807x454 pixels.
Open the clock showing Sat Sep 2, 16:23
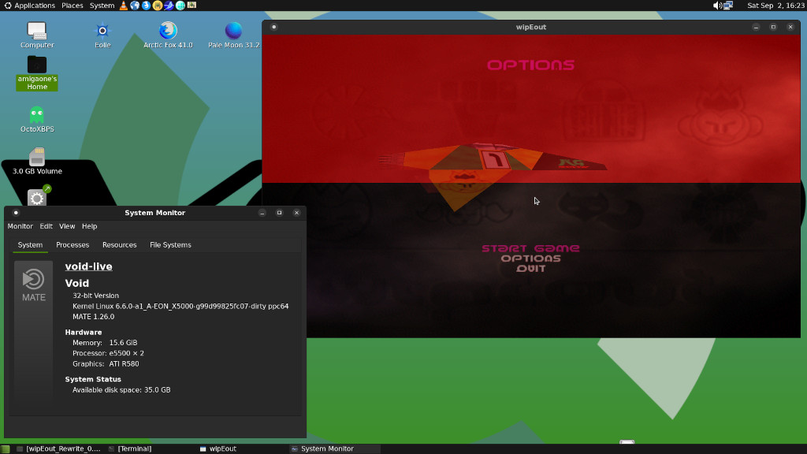(x=775, y=6)
